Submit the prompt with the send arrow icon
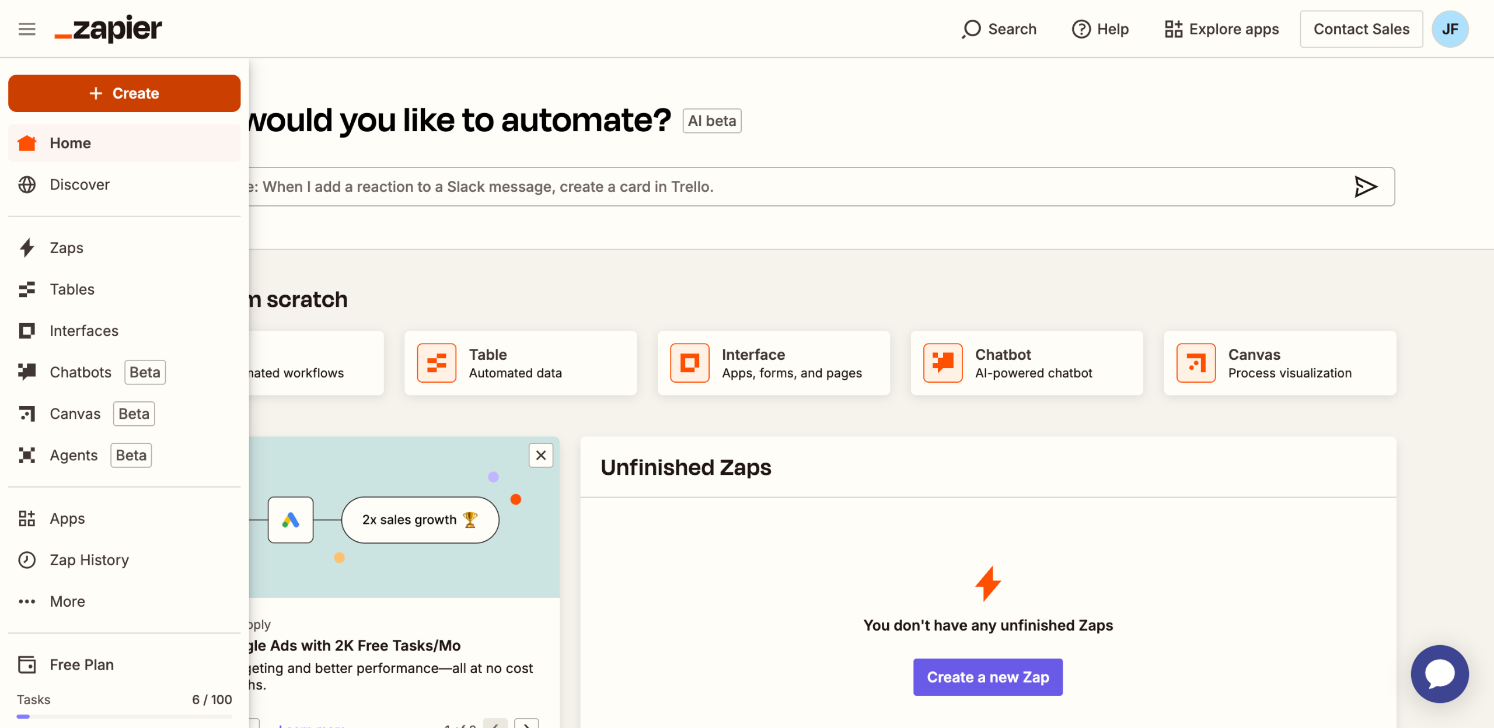The height and width of the screenshot is (728, 1494). 1365,187
